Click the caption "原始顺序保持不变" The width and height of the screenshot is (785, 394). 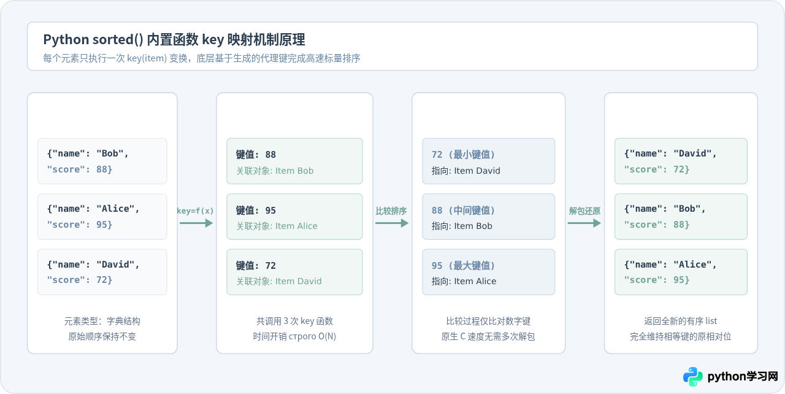point(102,337)
